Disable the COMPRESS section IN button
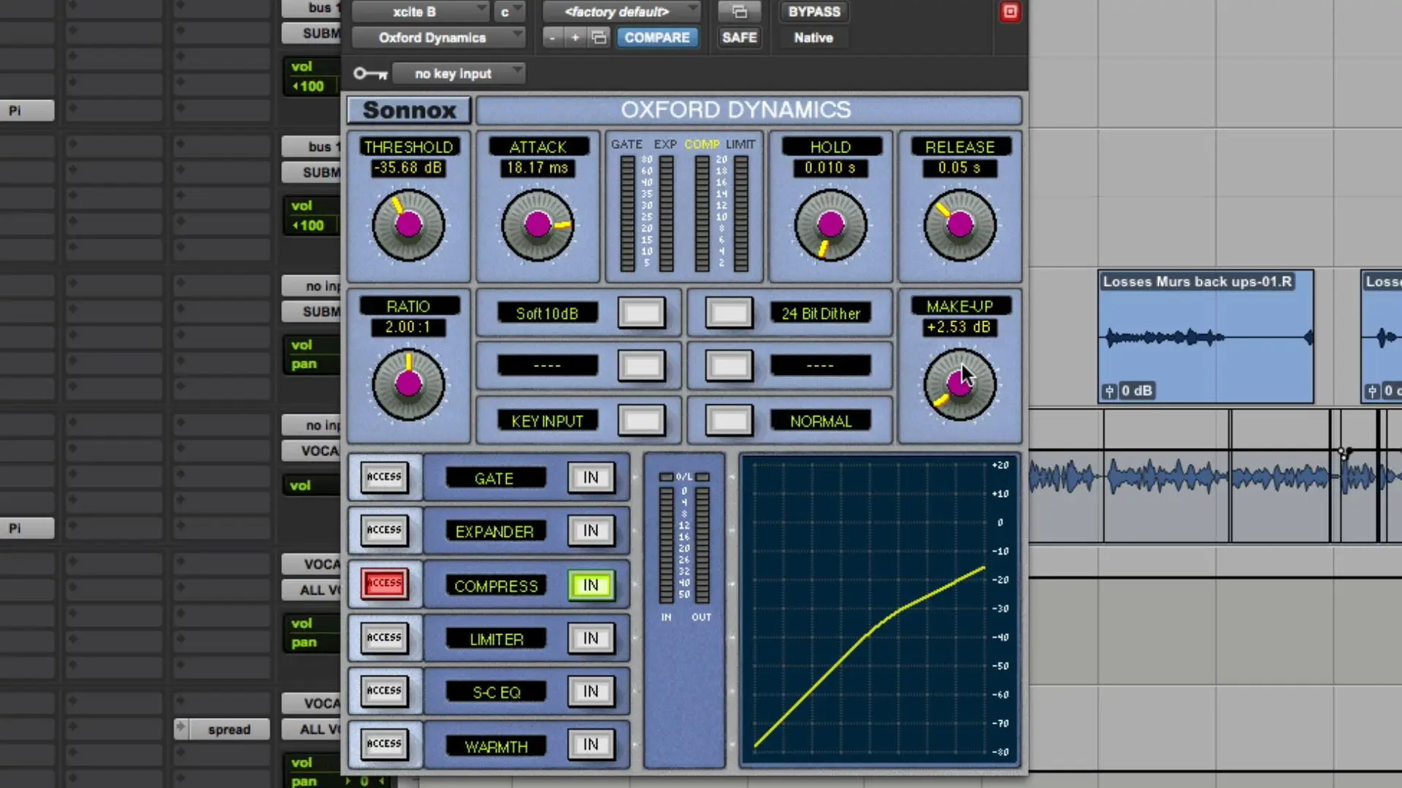This screenshot has height=788, width=1402. 591,585
